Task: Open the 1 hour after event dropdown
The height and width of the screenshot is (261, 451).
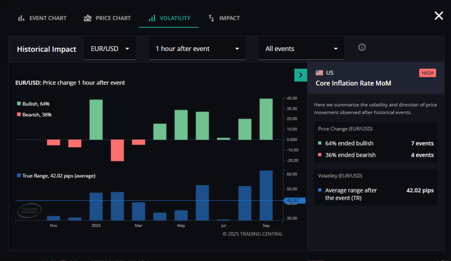Action: [x=197, y=49]
